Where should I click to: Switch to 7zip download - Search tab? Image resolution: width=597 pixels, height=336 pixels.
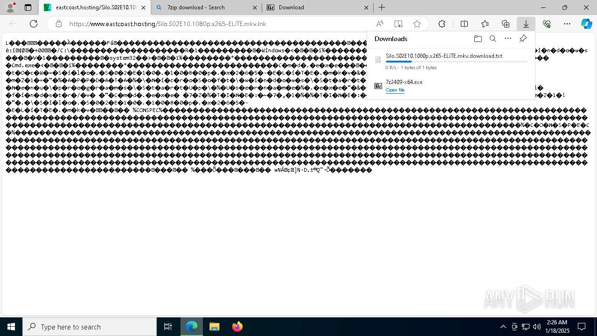pos(207,7)
